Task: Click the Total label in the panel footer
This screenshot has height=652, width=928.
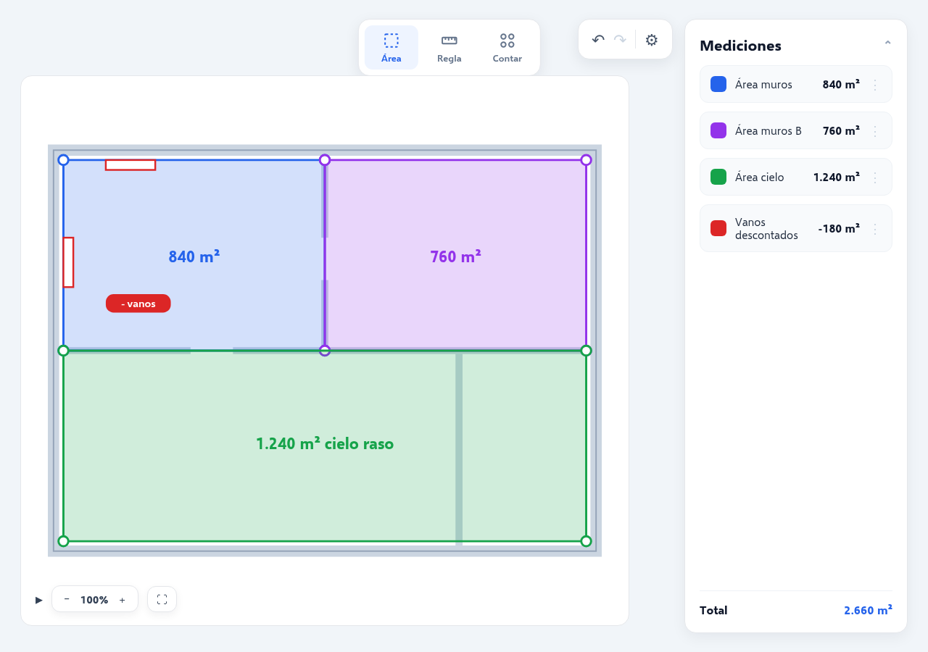Action: (x=713, y=610)
